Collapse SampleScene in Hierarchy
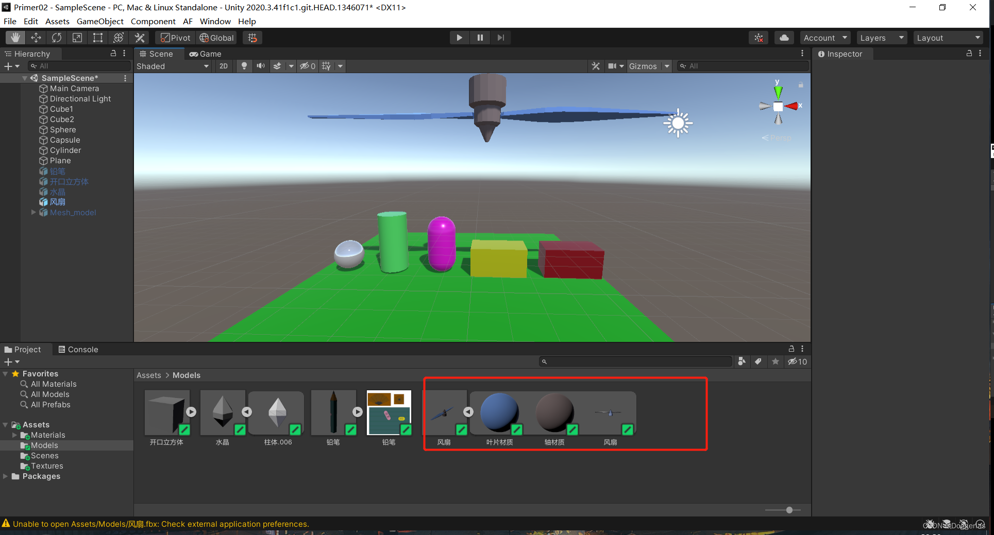 25,78
